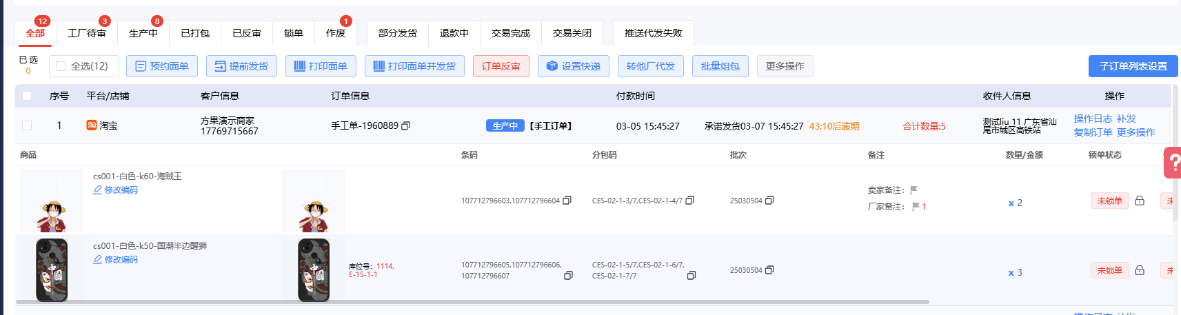
Task: Open the 锁单 tab
Action: (294, 33)
